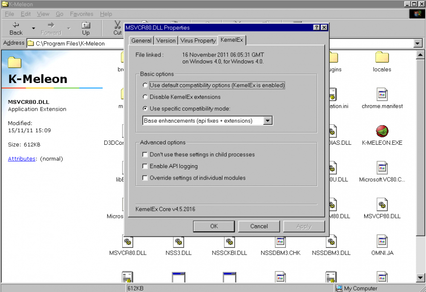Select the MSVCP80.DLL file icon
426x292 pixels.
[x=382, y=205]
